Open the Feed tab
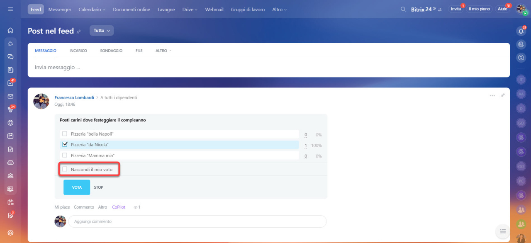 [36, 9]
